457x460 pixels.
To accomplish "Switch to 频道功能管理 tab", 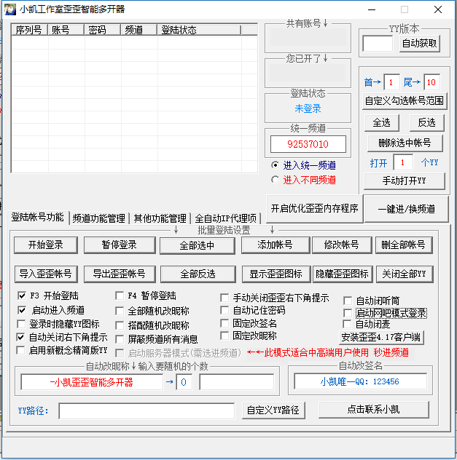I will pos(99,218).
